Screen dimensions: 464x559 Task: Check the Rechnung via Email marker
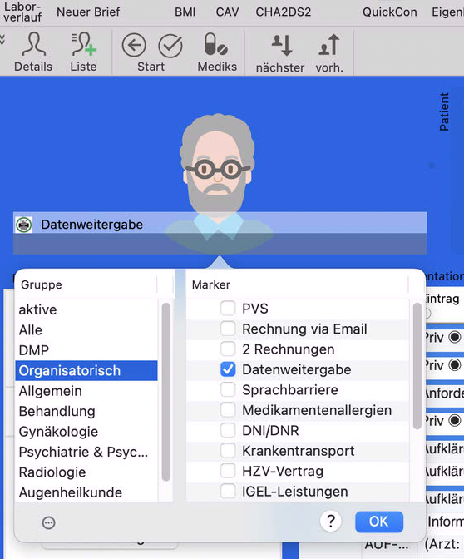(x=228, y=329)
